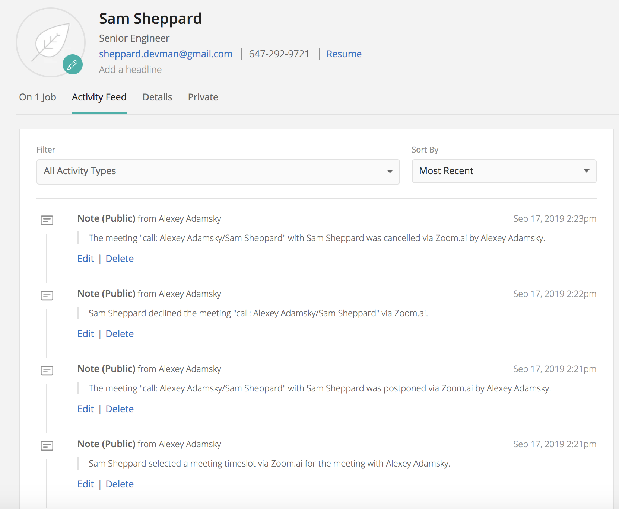This screenshot has height=509, width=619.
Task: Click note icon for 2:22pm declined meeting entry
Action: pyautogui.click(x=47, y=295)
